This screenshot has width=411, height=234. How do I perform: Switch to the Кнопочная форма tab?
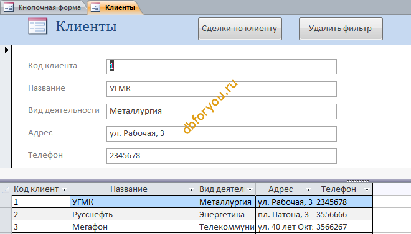pyautogui.click(x=43, y=7)
